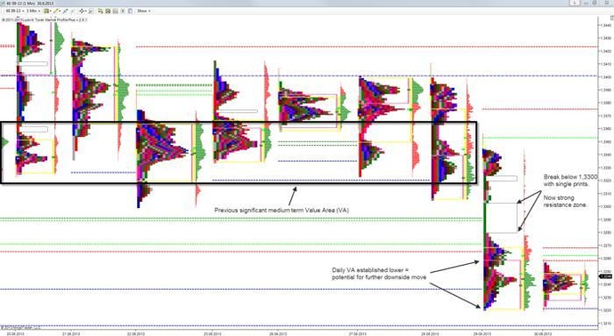Click the 23.08.2013 date axis label

tap(213, 333)
